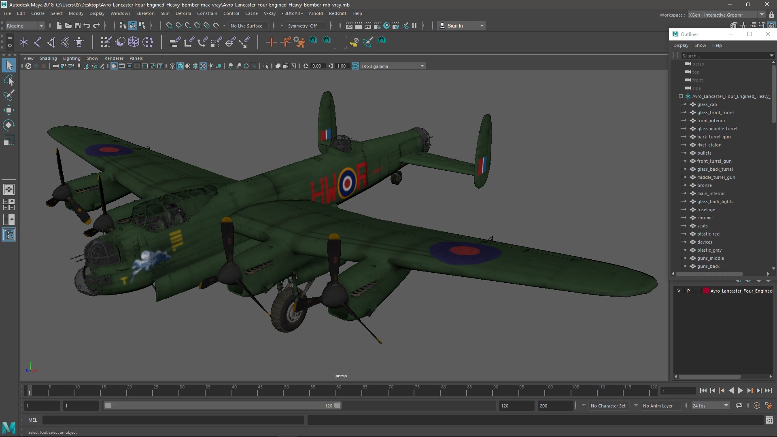Open the viewport Renderer menu
The width and height of the screenshot is (777, 437).
[114, 58]
